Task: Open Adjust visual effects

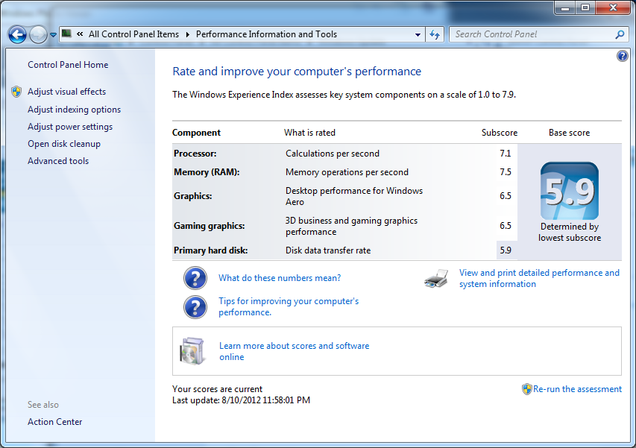Action: [x=66, y=92]
